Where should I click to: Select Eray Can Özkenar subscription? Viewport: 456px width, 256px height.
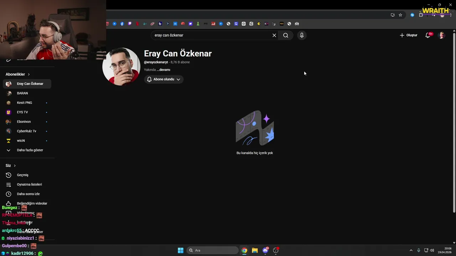pyautogui.click(x=27, y=84)
